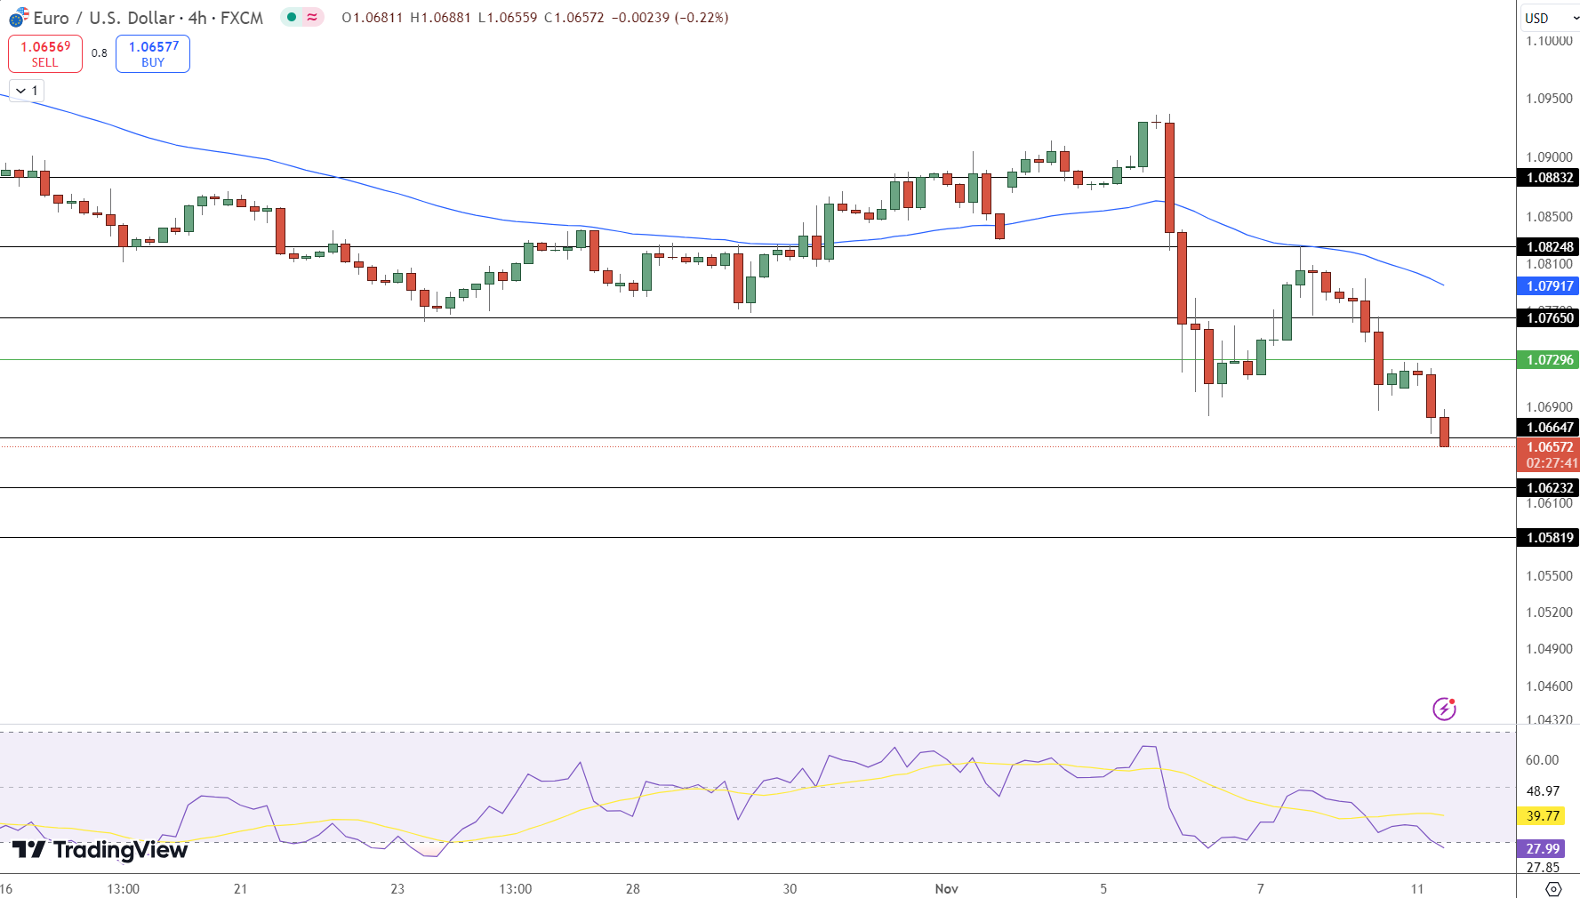Click the yellow 39.77 RSI average label
This screenshot has height=898, width=1580.
(1543, 816)
